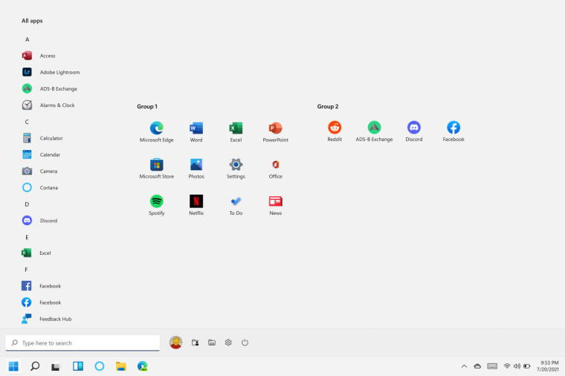Viewport: 565px width, 376px height.
Task: Open ADS-B Exchange tile in Group 2
Action: coord(375,131)
